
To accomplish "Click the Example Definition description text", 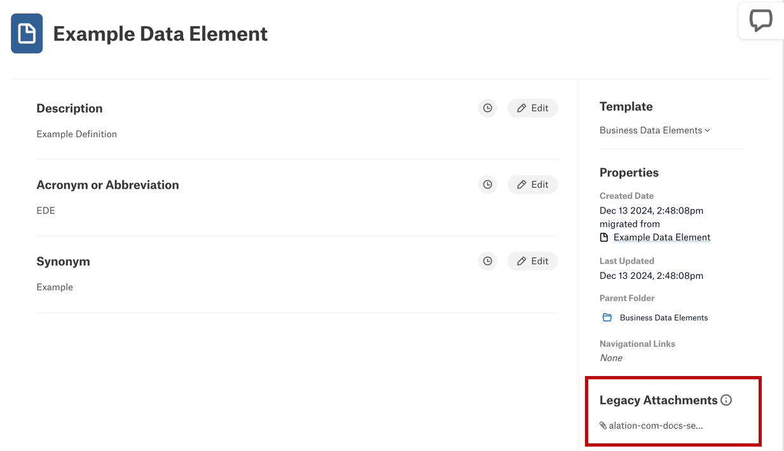I will click(x=76, y=134).
